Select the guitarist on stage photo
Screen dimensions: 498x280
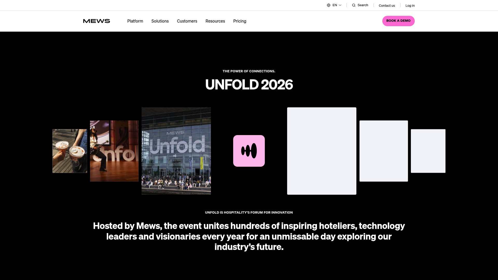114,151
